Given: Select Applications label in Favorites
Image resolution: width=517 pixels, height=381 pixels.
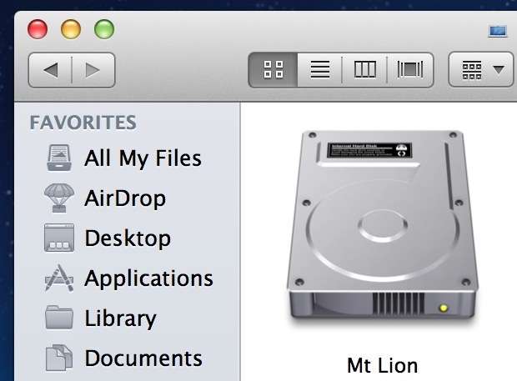Looking at the screenshot, I should 148,278.
